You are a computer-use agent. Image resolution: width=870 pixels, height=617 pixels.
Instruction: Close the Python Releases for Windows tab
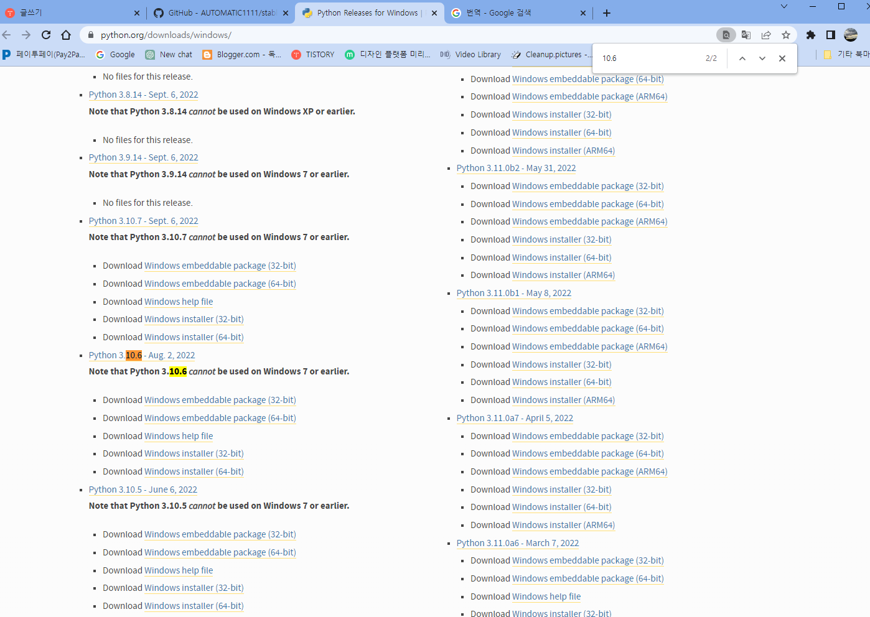pos(434,12)
